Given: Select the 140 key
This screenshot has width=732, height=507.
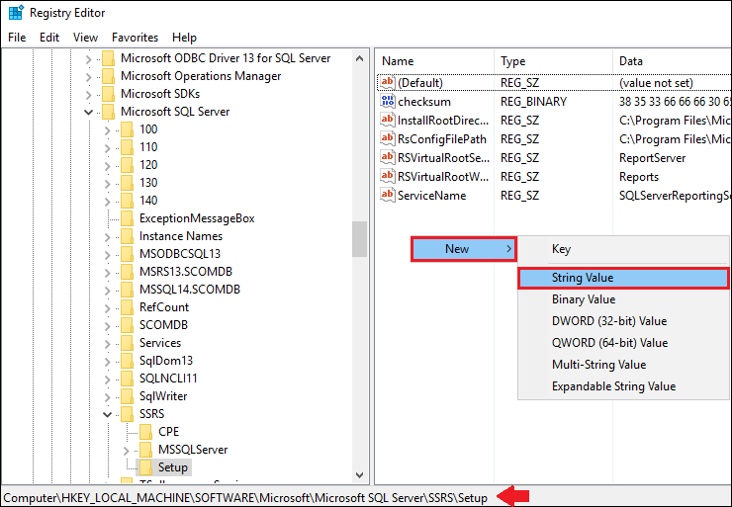Looking at the screenshot, I should [148, 201].
